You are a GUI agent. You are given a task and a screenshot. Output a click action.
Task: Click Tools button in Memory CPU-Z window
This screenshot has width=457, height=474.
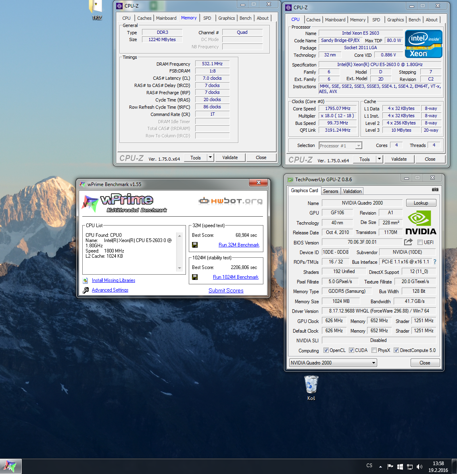coord(196,157)
